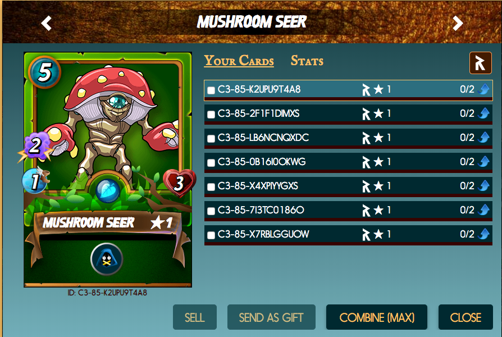Click the Mushroom Seer card image

[x=108, y=170]
